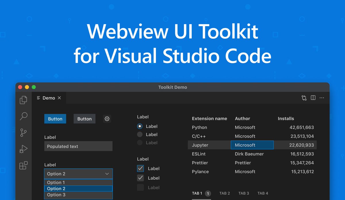
Task: Enable the unchecked third Label checkbox
Action: click(140, 187)
